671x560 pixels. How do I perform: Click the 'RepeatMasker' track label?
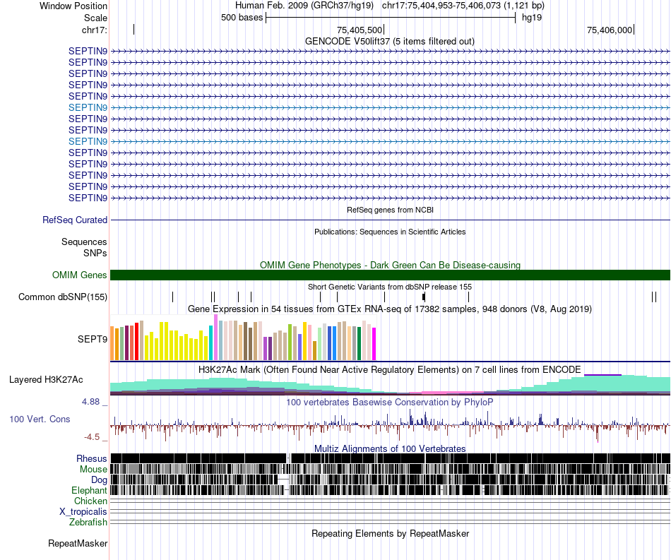coord(78,543)
